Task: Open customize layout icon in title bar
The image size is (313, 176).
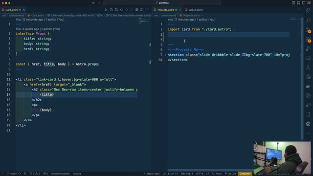Action: (309, 3)
